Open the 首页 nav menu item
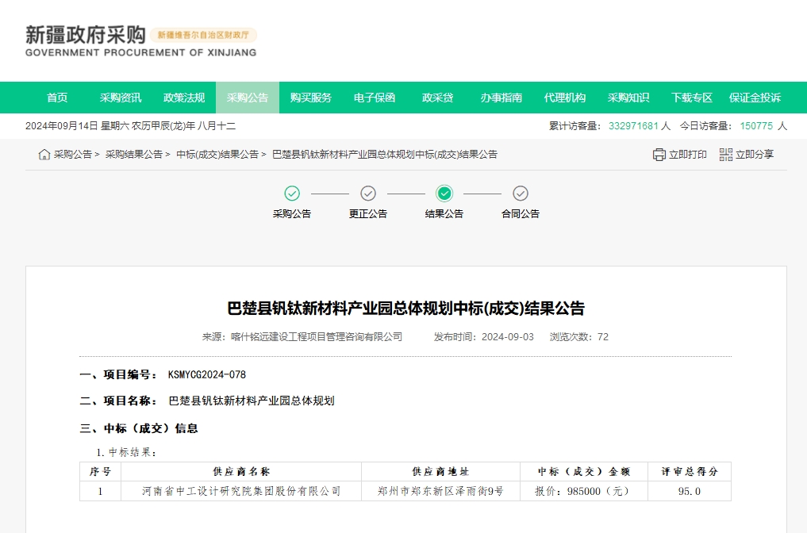This screenshot has width=807, height=533. pos(57,98)
